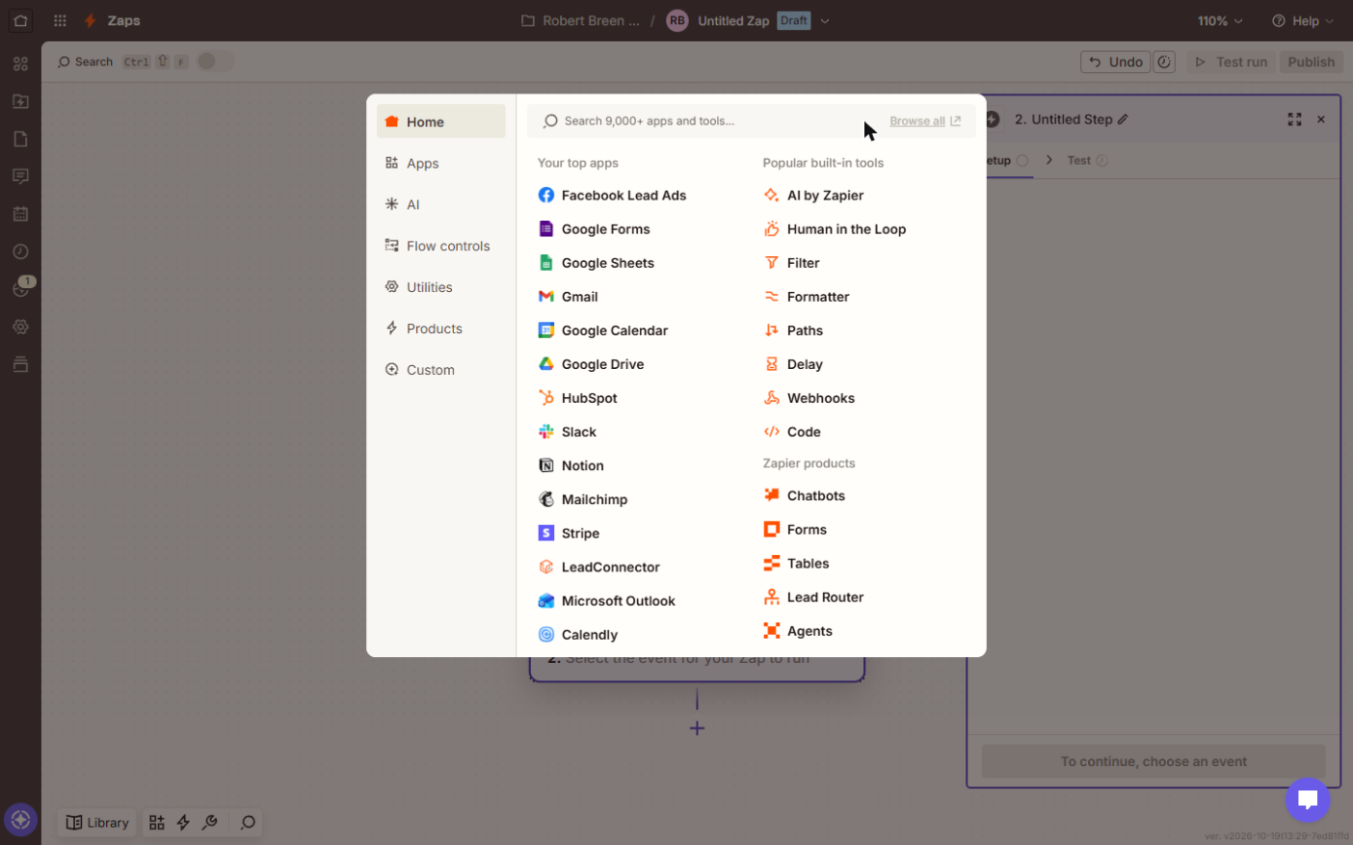Click the Undo button
The image size is (1353, 845).
click(1115, 61)
